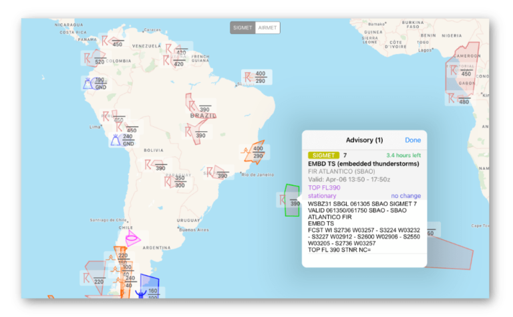
Task: Open icing advisory 190/GND near Ecuador
Action: tap(89, 83)
